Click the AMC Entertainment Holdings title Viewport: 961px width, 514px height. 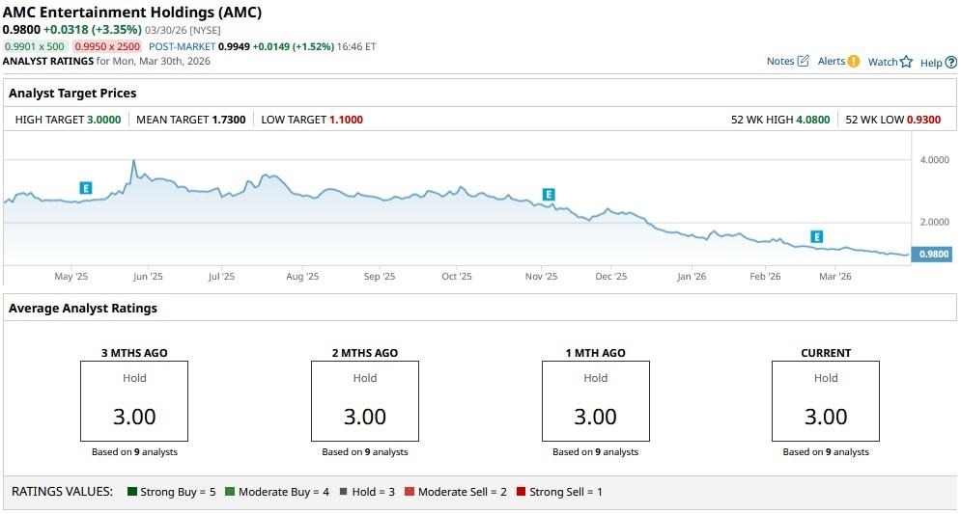(132, 13)
